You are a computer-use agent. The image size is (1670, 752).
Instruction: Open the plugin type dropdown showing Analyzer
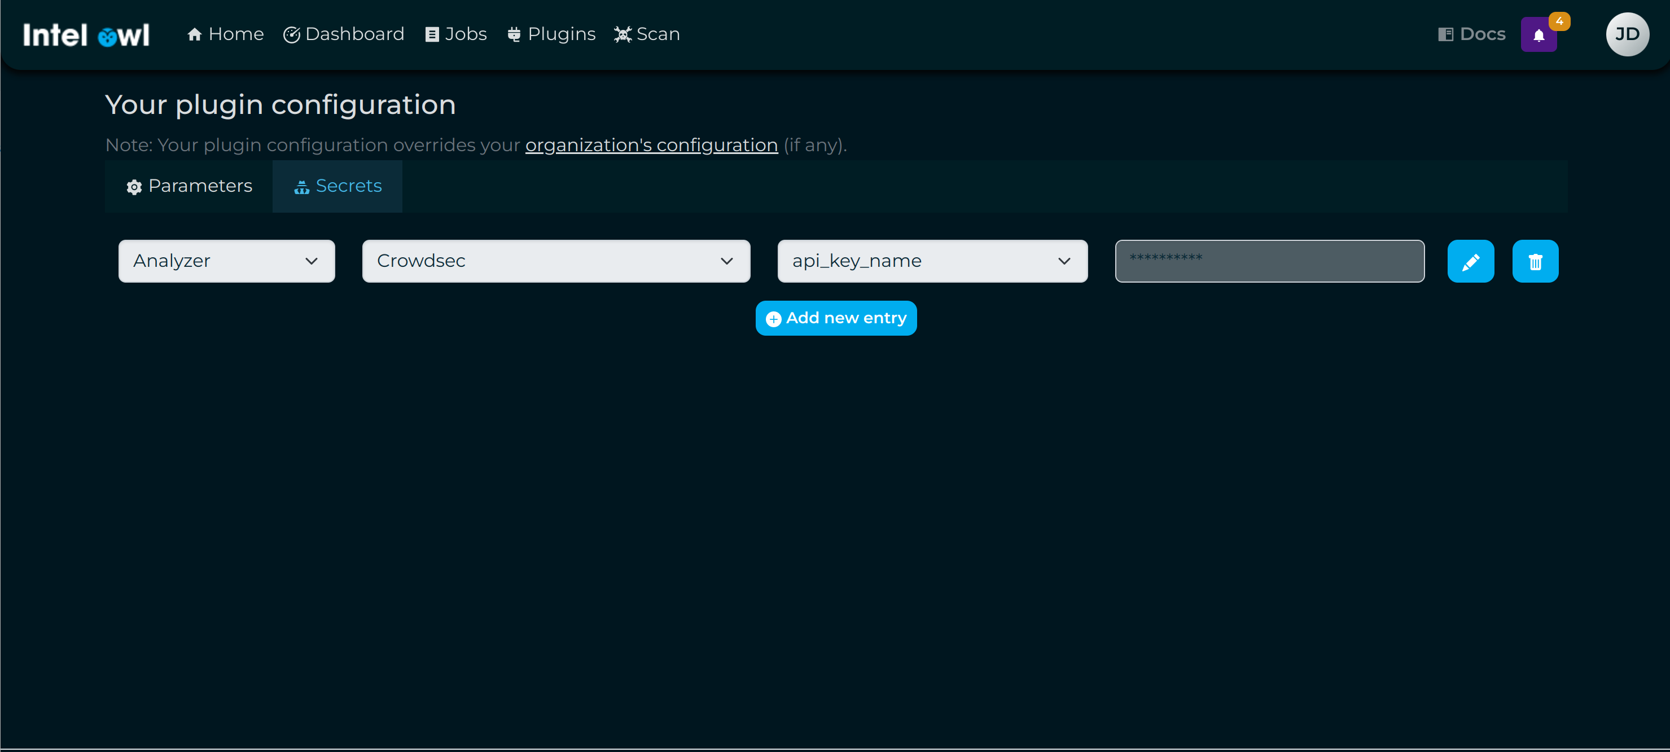(226, 261)
